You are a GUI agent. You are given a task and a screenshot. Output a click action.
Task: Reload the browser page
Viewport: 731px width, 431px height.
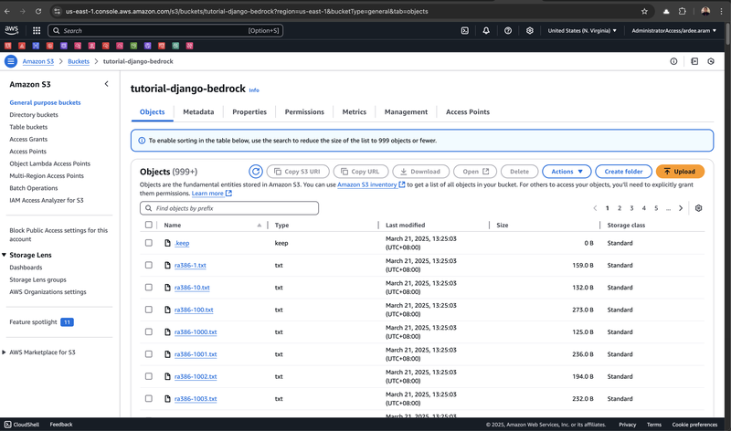38,11
